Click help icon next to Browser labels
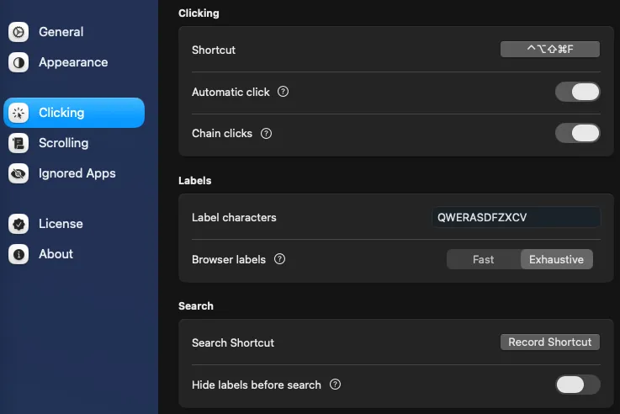The image size is (620, 414). click(280, 259)
